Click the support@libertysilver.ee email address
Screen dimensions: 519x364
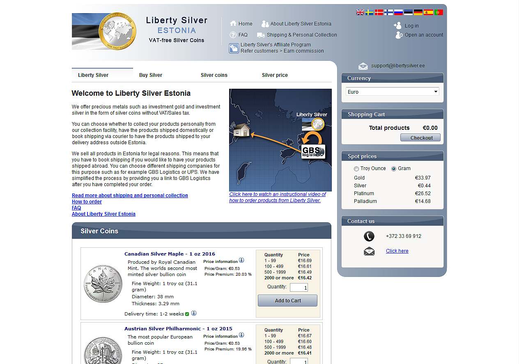tap(398, 66)
